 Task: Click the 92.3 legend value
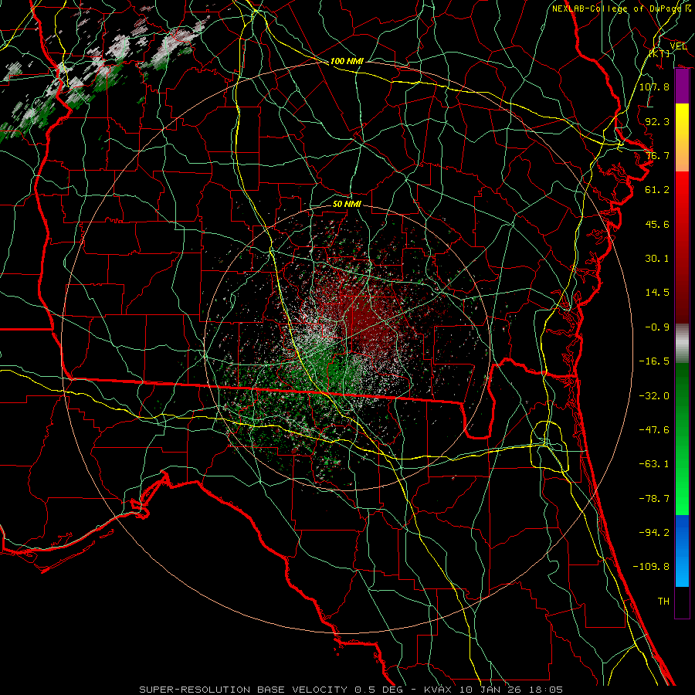pyautogui.click(x=657, y=121)
